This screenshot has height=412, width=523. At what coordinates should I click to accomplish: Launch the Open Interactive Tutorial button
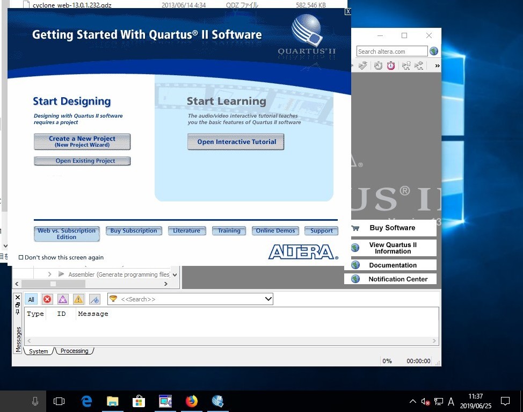click(236, 142)
